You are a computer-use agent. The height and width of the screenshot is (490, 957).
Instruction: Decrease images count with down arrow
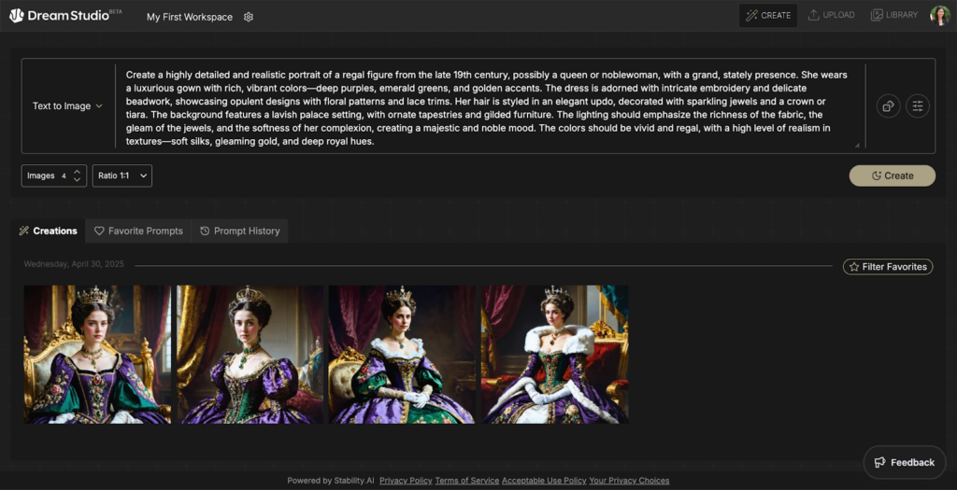[x=77, y=180]
